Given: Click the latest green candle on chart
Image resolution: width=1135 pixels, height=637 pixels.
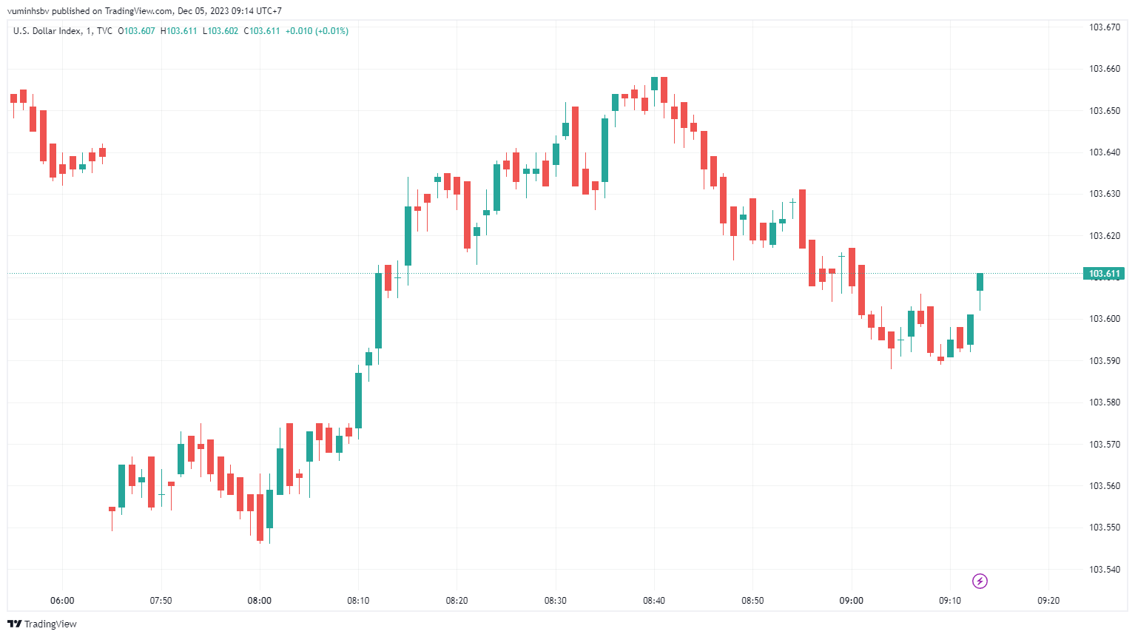Looking at the screenshot, I should [980, 282].
